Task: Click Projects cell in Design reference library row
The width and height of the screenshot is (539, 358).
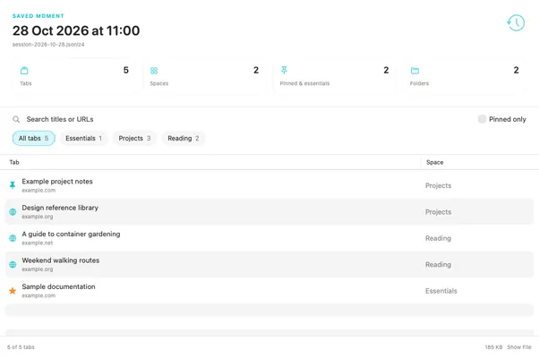Action: [439, 212]
